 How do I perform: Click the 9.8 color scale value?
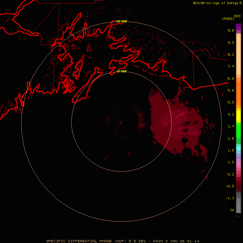point(231,30)
